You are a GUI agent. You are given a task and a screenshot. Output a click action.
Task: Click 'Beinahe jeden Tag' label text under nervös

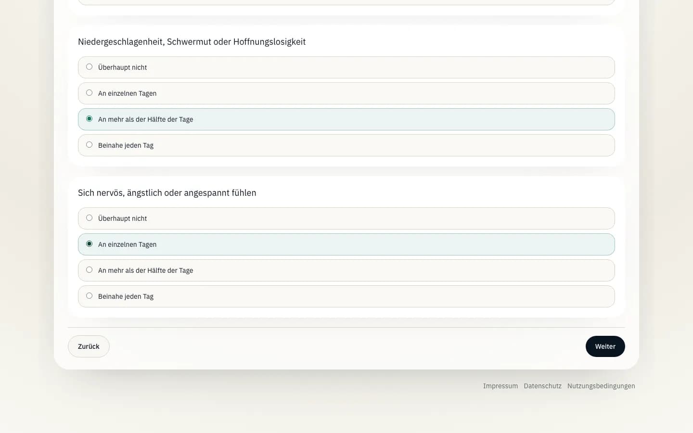(126, 296)
